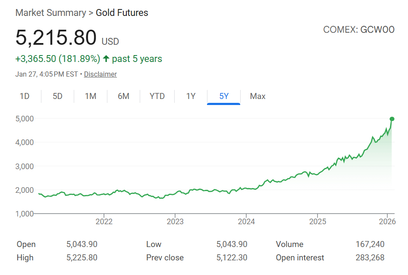Click the 2022 label on the x-axis
Image resolution: width=408 pixels, height=275 pixels.
104,222
